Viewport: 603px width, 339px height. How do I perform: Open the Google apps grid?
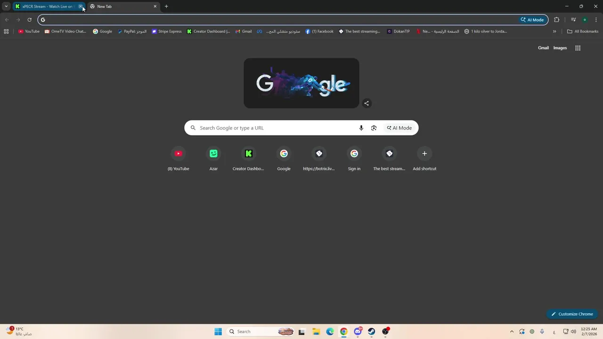pos(578,48)
